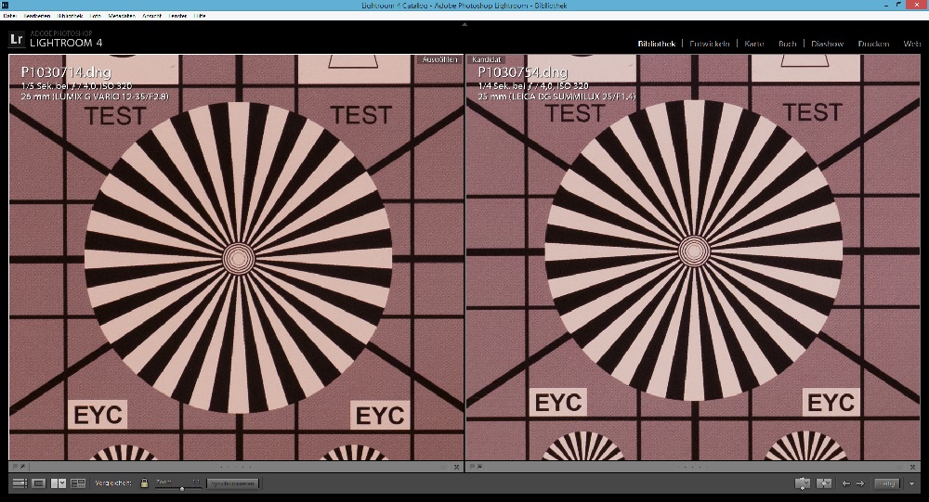Screen dimensions: 929x502
Task: Toggle flag on right Candidate photo
Action: pyautogui.click(x=473, y=467)
